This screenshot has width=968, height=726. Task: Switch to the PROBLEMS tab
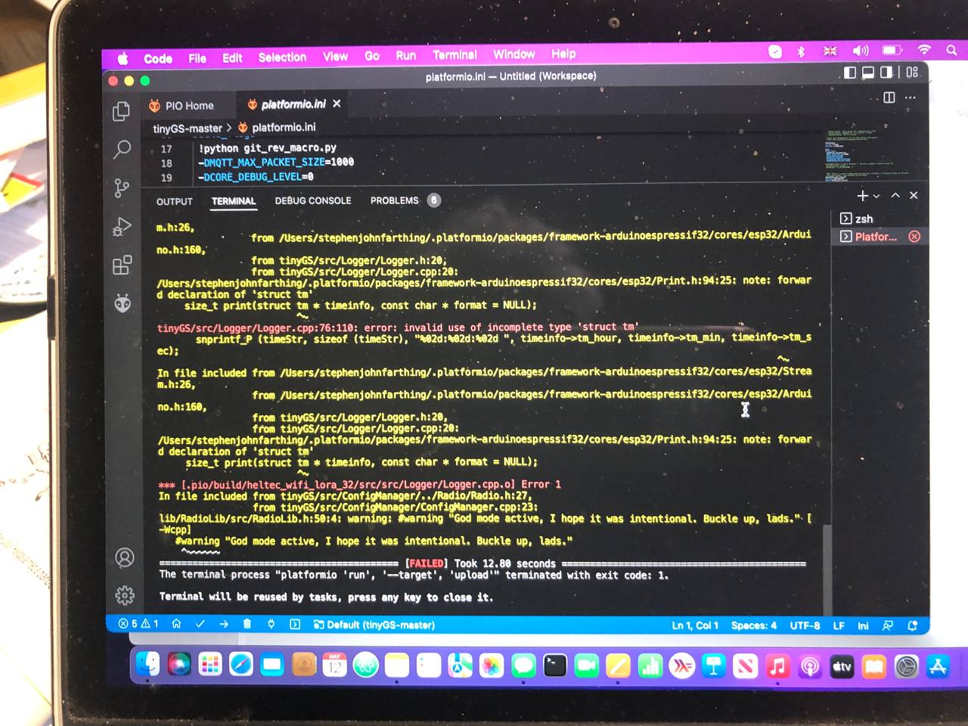click(394, 200)
